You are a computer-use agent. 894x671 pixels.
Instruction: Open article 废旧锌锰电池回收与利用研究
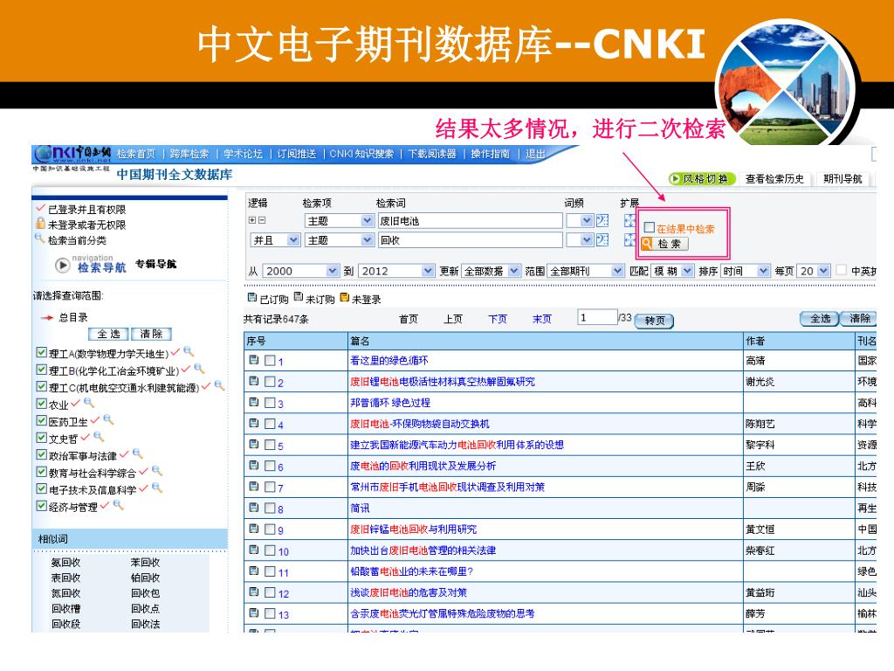point(413,529)
